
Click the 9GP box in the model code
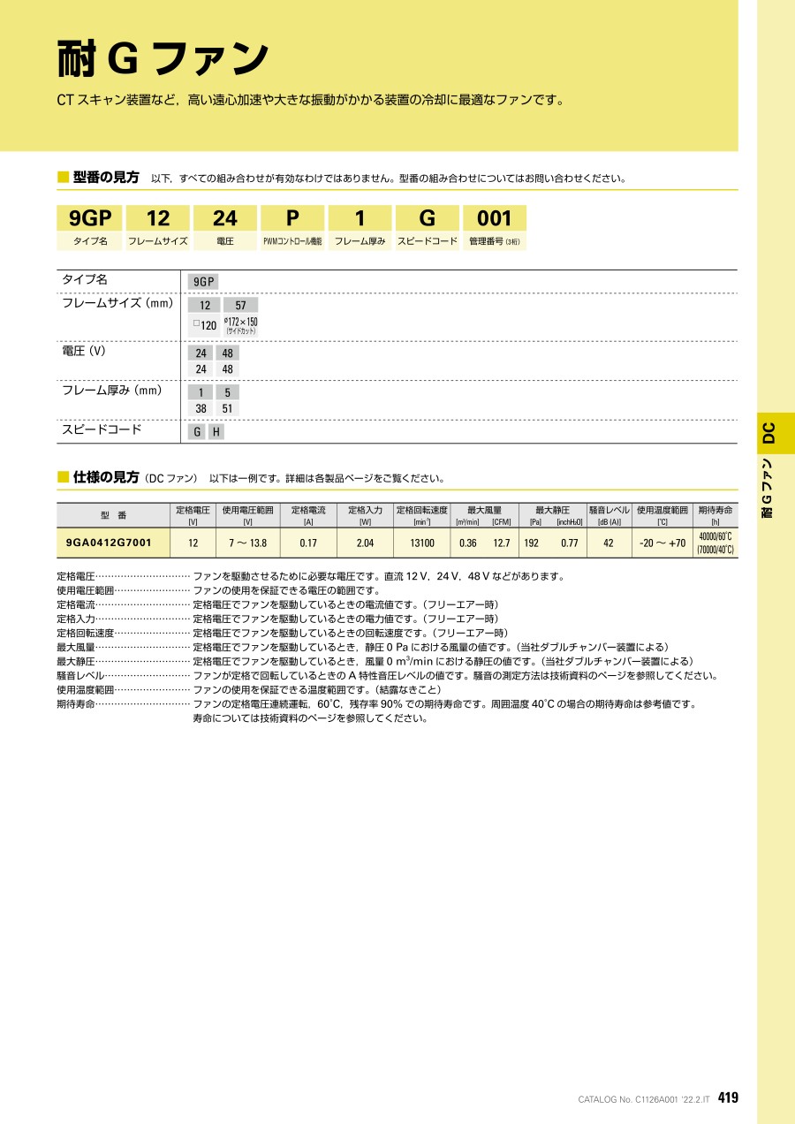coord(90,218)
